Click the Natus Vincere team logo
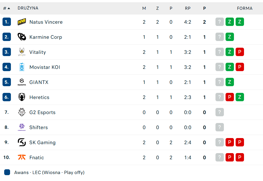The image size is (263, 181). (22, 22)
